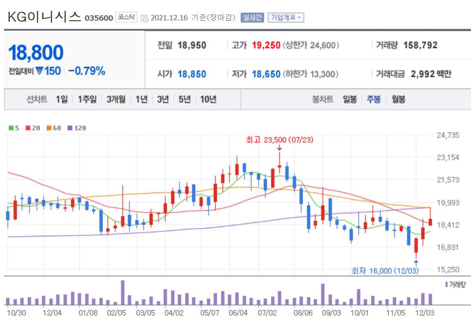Open the 1주일 period tab

click(86, 99)
